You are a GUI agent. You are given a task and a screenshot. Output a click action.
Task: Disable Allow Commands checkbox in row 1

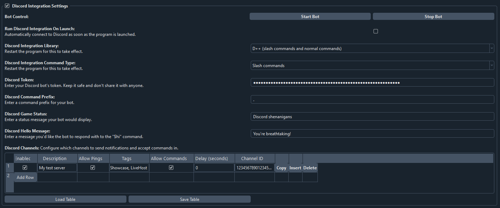coord(171,168)
